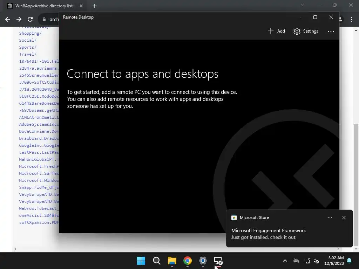Open the 25455sneumueller link

(39, 75)
